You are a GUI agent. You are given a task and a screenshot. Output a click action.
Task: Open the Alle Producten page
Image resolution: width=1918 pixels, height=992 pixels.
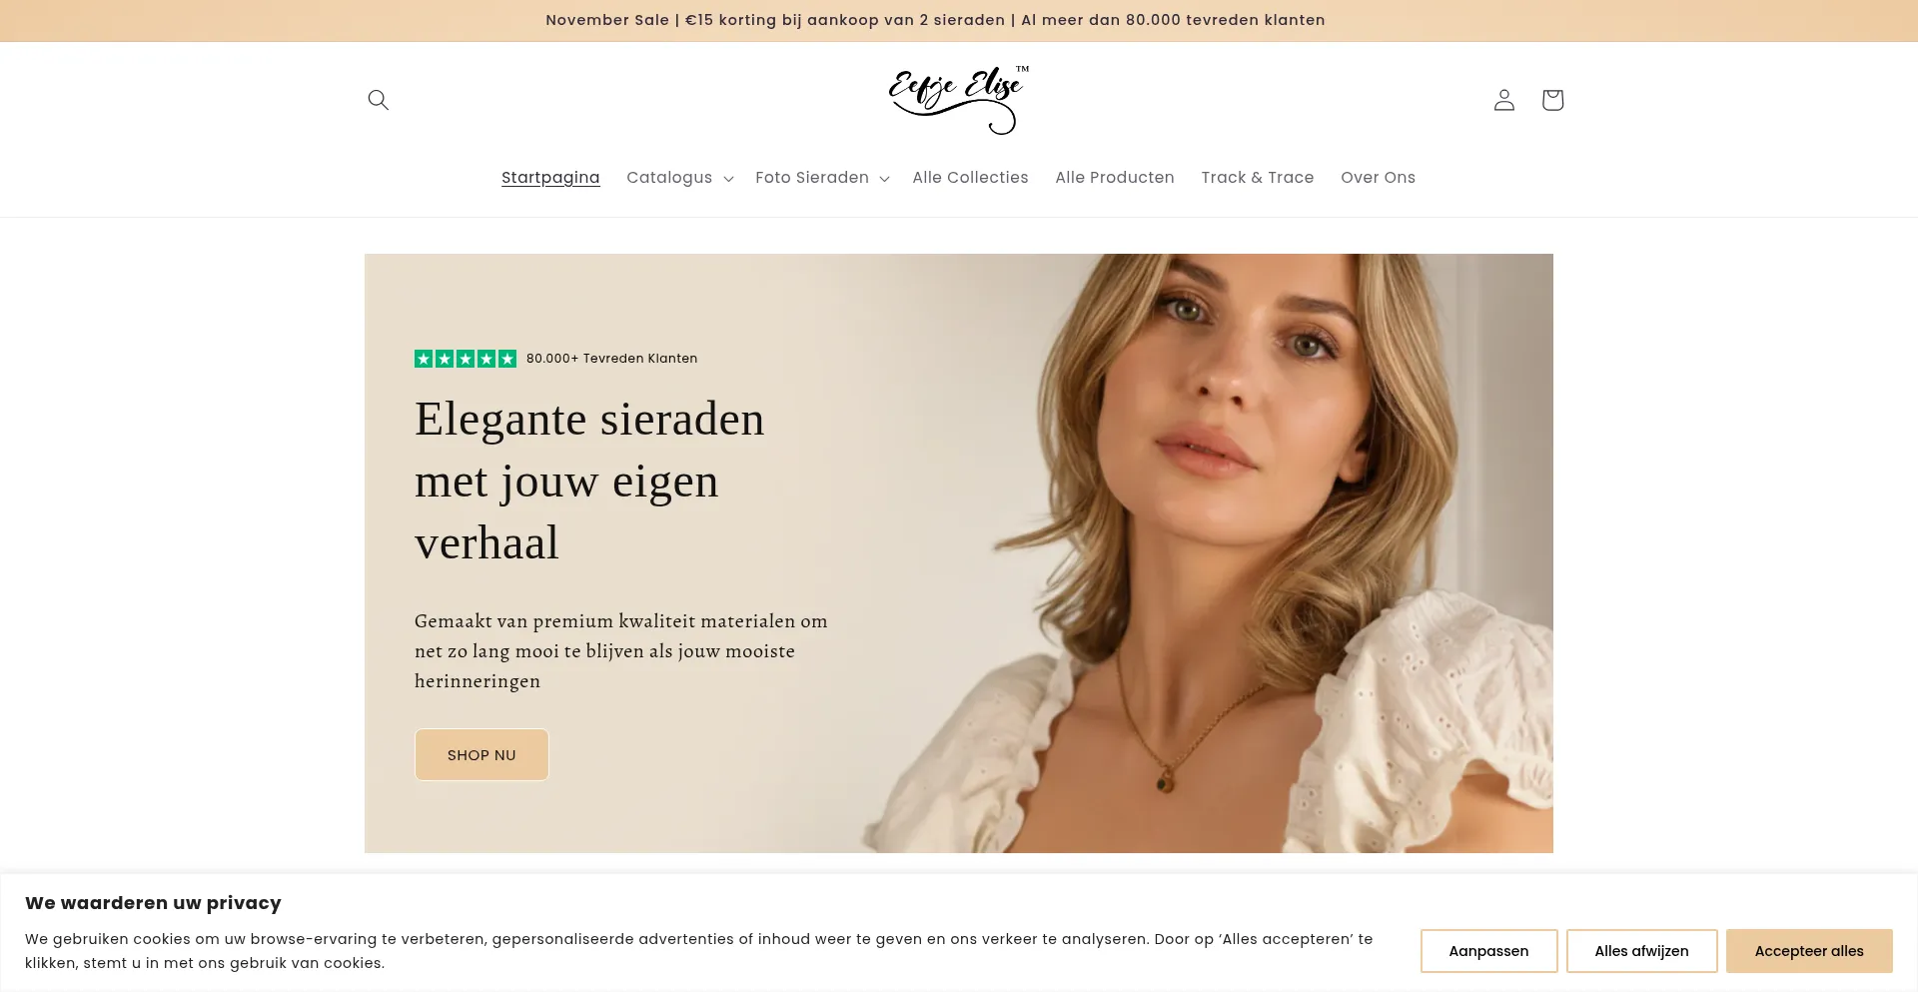(1115, 178)
